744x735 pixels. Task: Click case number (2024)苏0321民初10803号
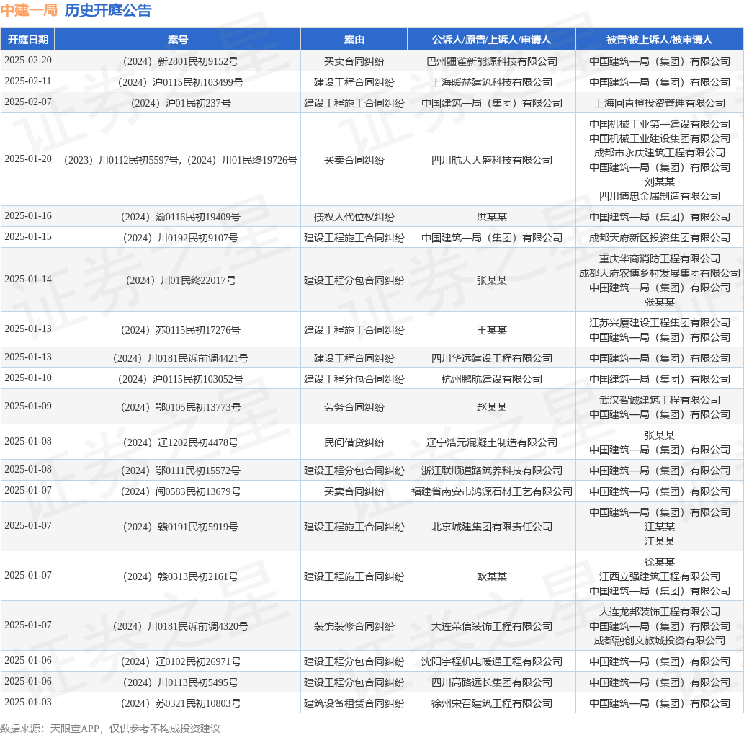point(180,703)
